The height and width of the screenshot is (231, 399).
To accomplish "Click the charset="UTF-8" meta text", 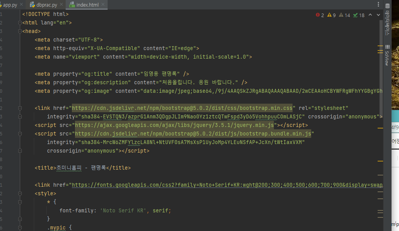I will (x=76, y=40).
